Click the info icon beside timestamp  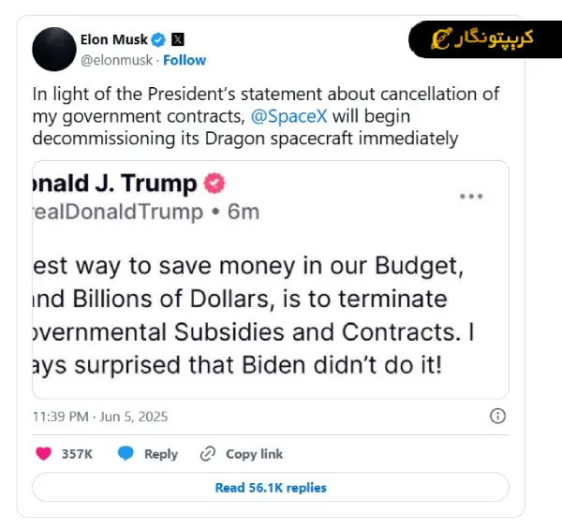(498, 416)
